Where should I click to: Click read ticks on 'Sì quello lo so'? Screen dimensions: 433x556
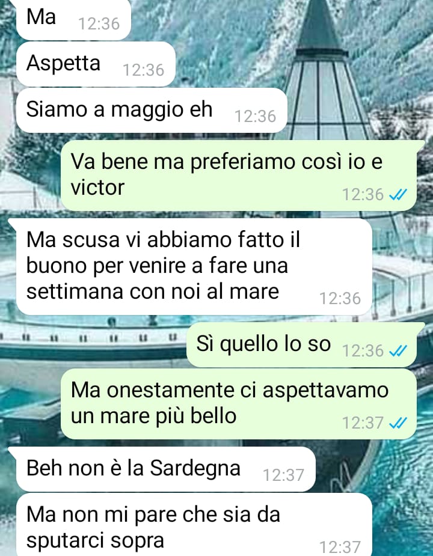(x=398, y=350)
